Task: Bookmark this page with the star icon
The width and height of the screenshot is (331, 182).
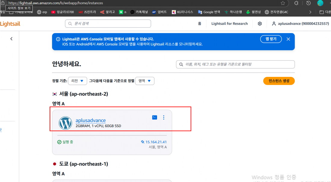Action: click(x=283, y=3)
